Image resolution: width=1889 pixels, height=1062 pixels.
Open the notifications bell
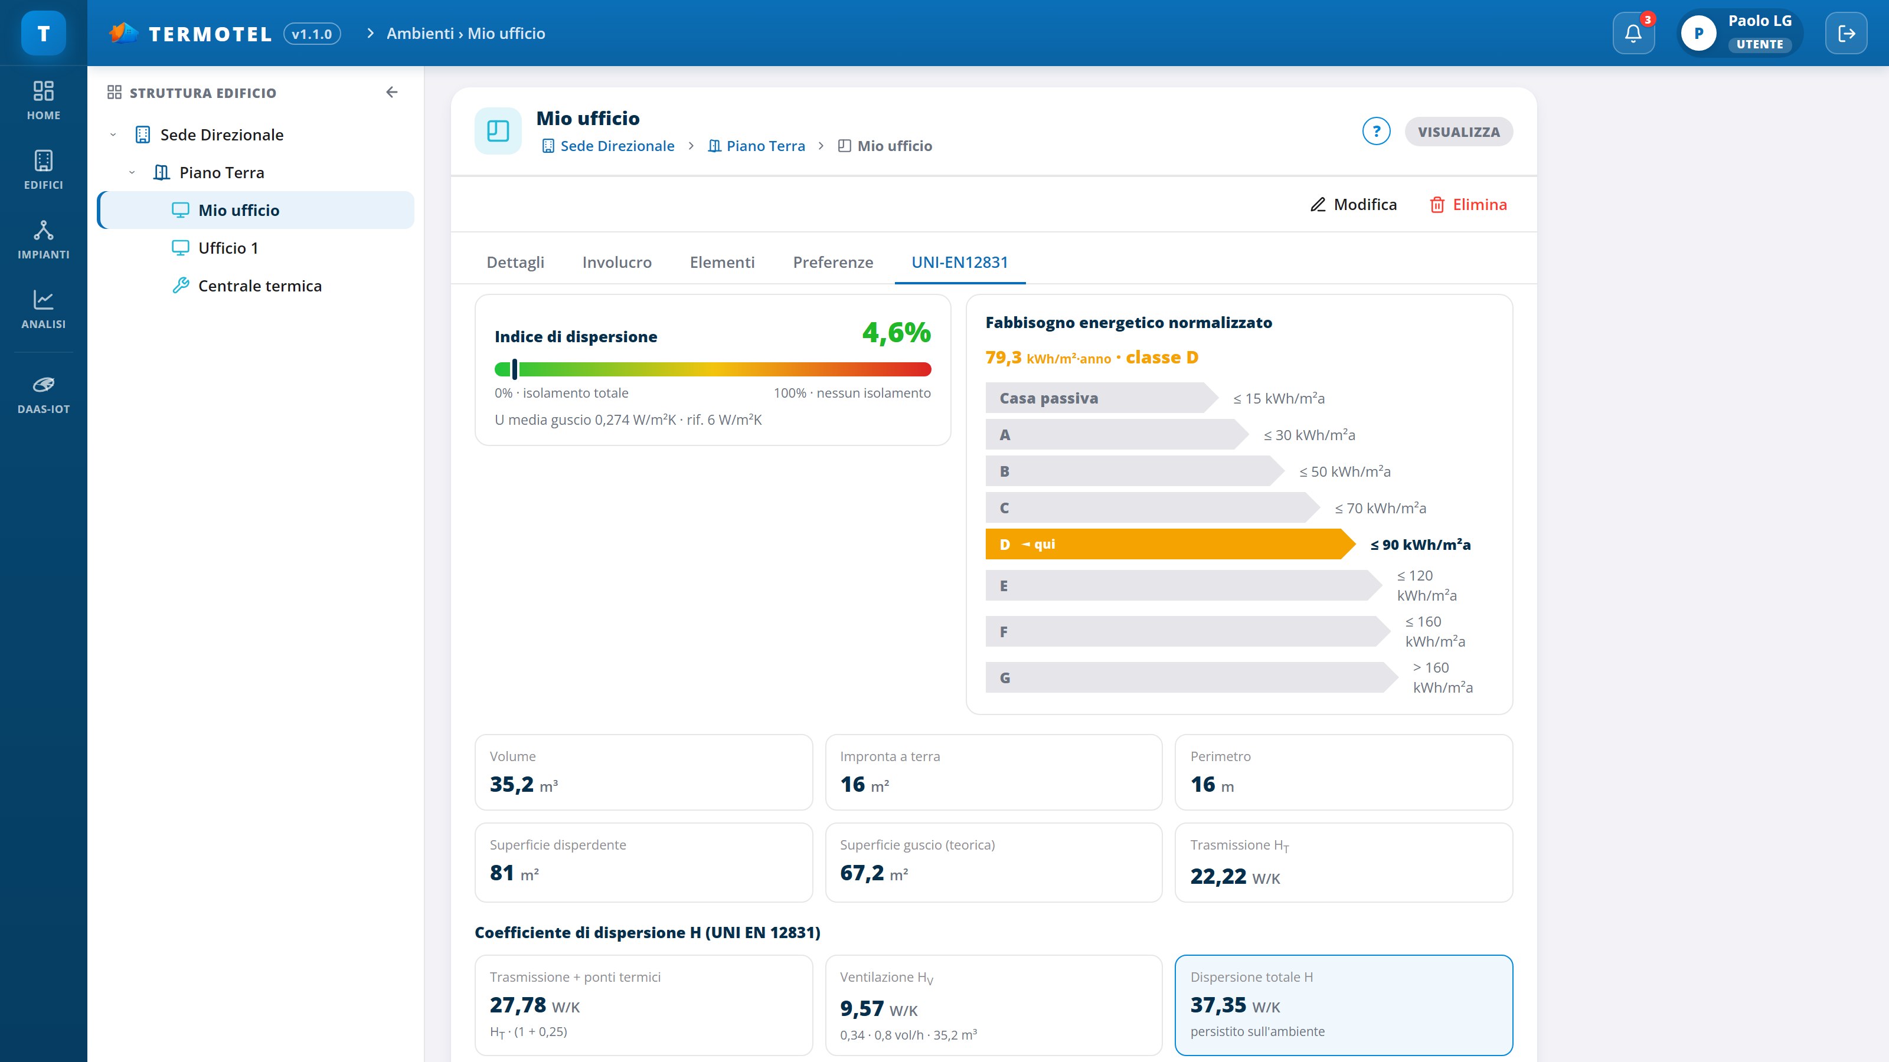[1633, 33]
